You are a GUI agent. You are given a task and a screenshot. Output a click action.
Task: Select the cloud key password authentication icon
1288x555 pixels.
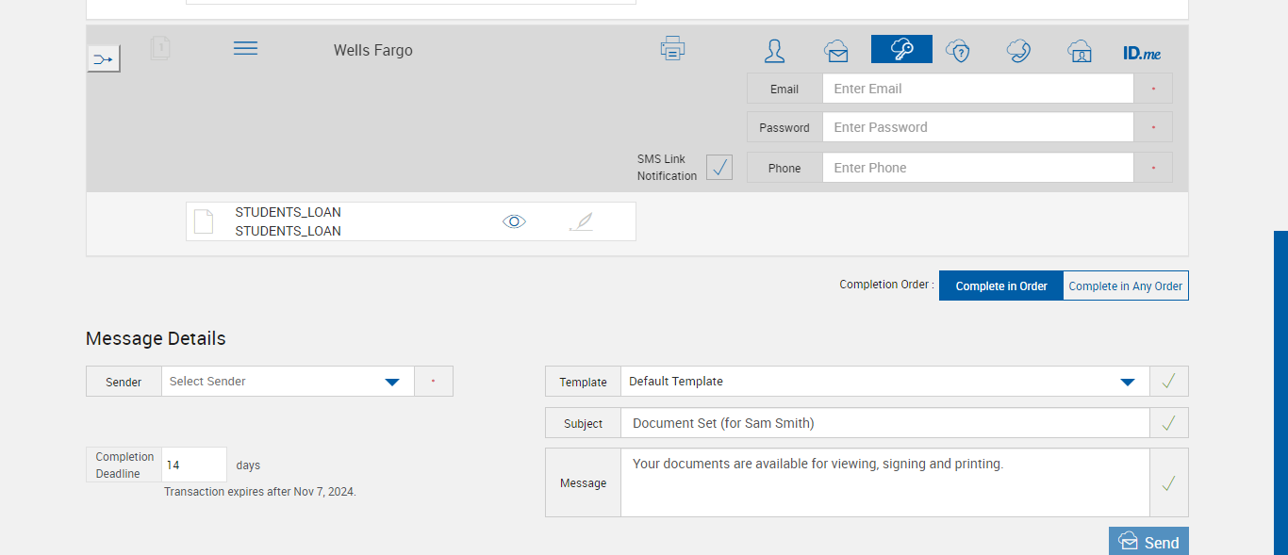pos(901,49)
